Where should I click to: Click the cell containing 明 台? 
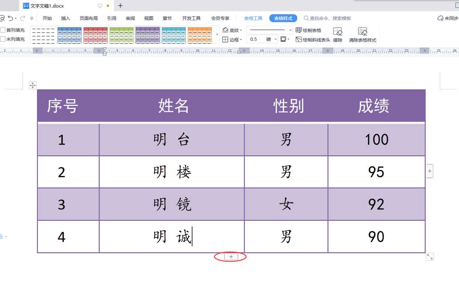[172, 140]
